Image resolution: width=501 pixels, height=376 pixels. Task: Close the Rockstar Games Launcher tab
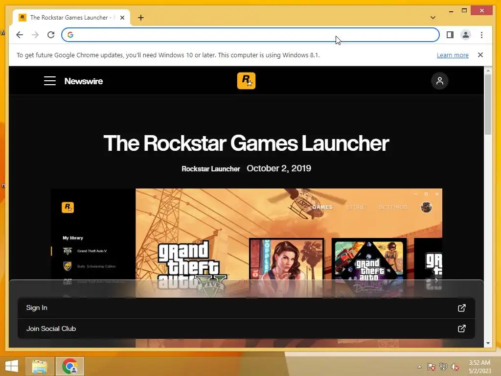pos(122,18)
